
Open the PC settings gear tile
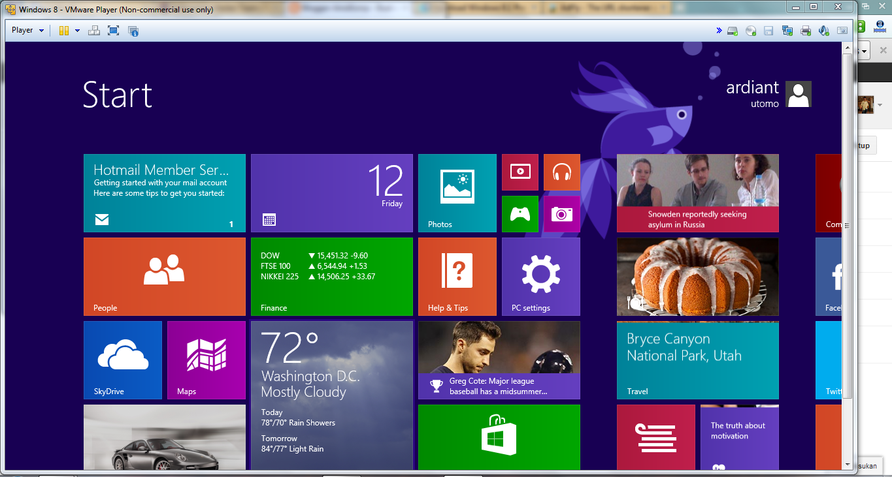tap(541, 277)
